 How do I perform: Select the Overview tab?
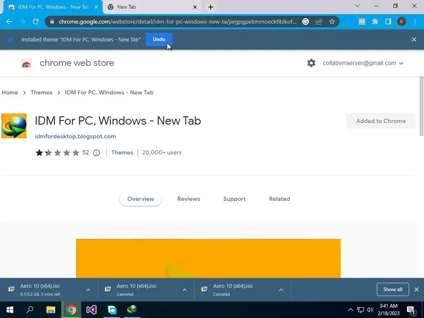141,199
